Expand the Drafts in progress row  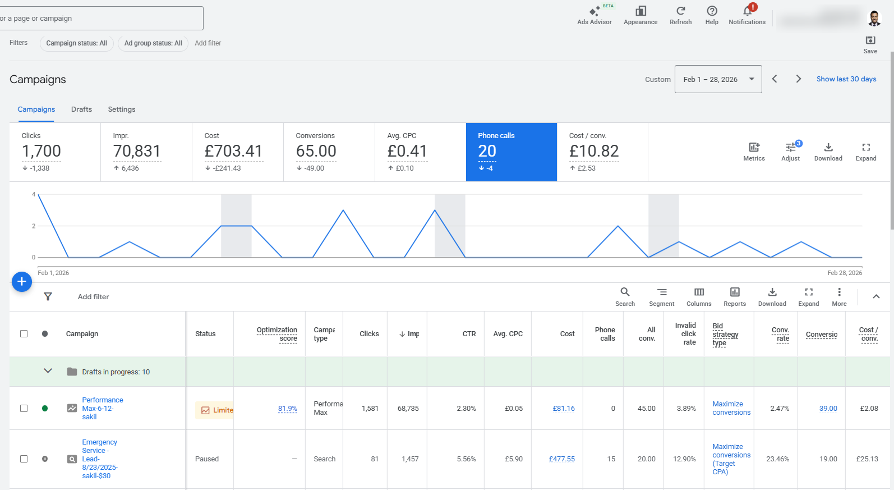click(x=48, y=371)
